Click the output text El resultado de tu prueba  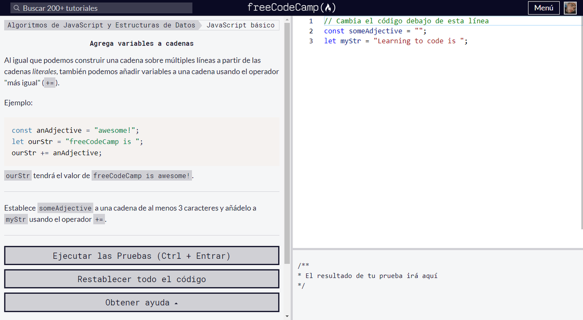371,276
